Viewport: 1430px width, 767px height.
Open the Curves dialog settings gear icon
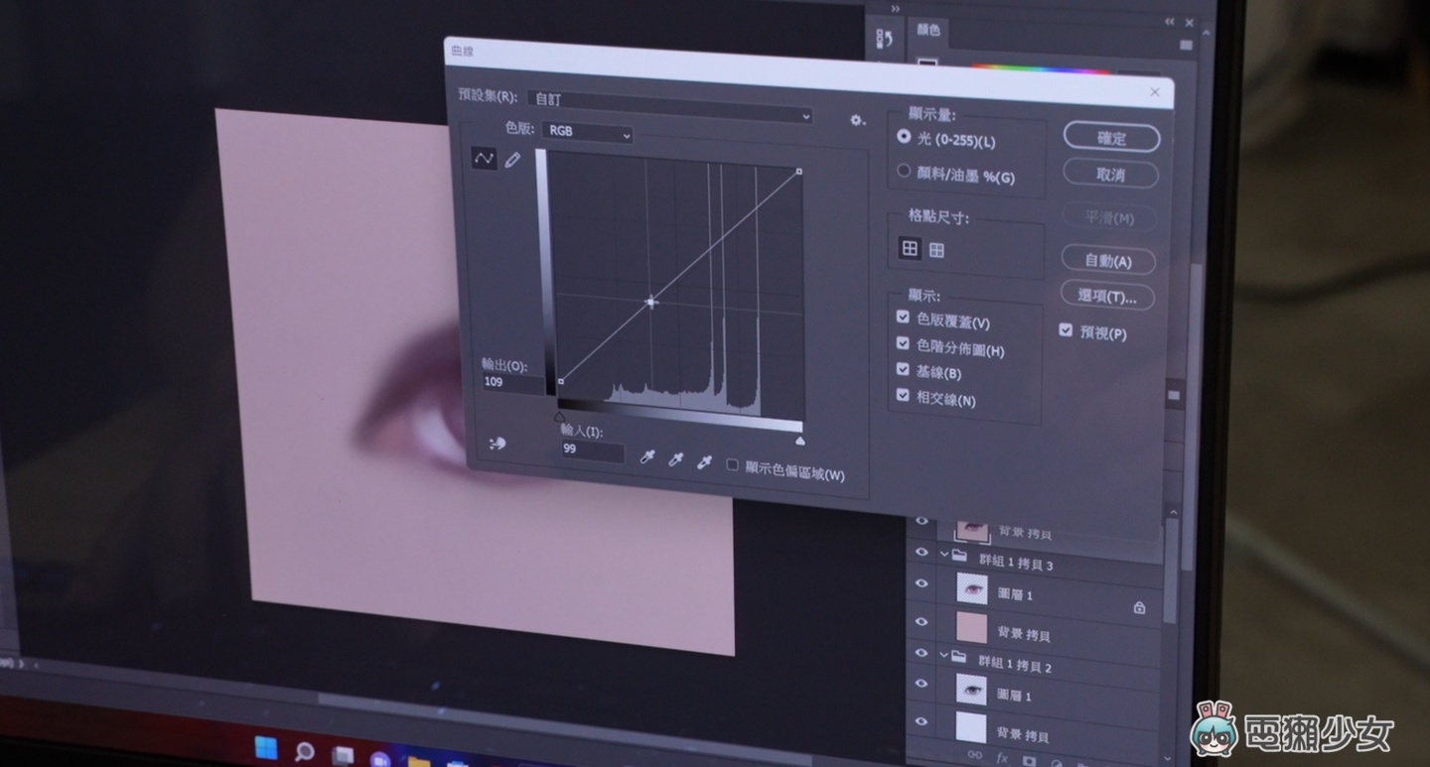(856, 120)
